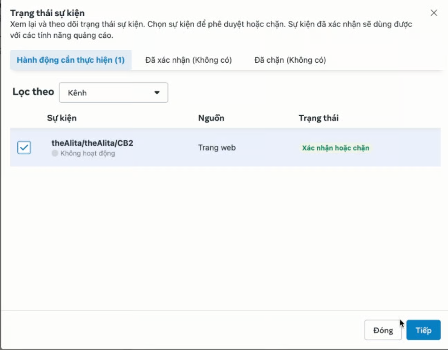Viewport: 448px width, 350px height.
Task: Switch to the Đã xác nhận tab
Action: point(188,60)
